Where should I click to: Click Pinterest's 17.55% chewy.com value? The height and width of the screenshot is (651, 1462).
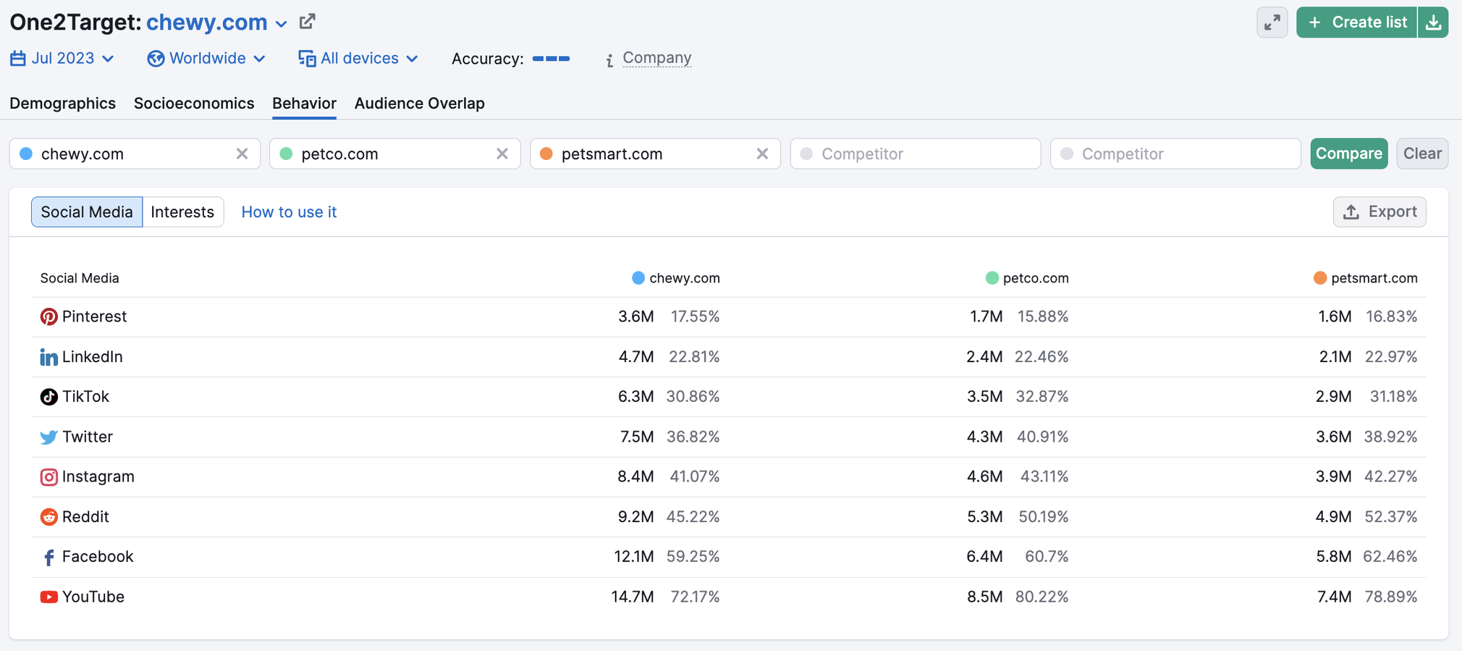pyautogui.click(x=695, y=316)
